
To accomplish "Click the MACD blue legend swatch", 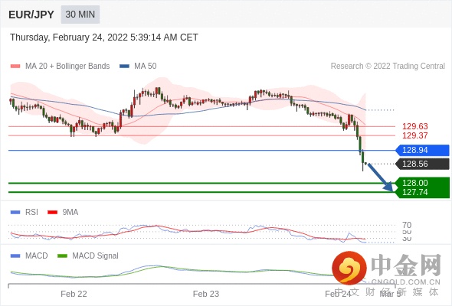I will click(15, 256).
